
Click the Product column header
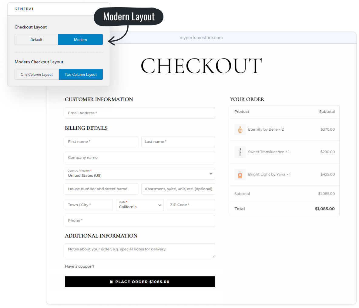[x=242, y=112]
